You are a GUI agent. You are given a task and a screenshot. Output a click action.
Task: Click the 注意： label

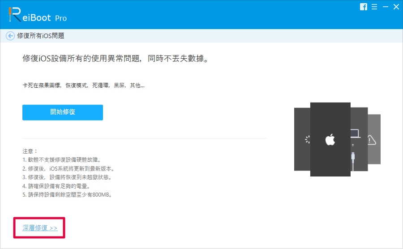pyautogui.click(x=30, y=151)
